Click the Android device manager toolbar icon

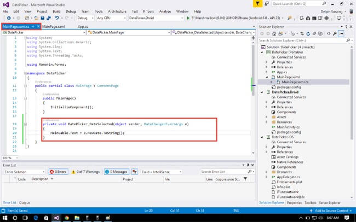click(302, 18)
